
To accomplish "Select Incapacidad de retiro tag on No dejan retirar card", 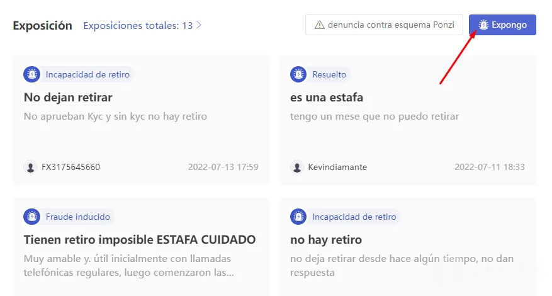I will [87, 74].
